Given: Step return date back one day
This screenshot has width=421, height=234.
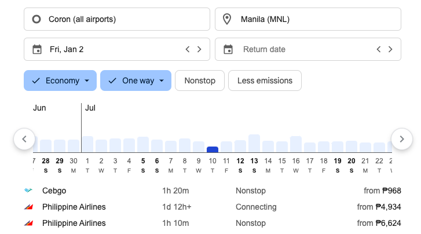Looking at the screenshot, I should pos(379,49).
